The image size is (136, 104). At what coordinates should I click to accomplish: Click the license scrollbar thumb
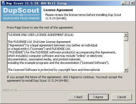point(126,39)
